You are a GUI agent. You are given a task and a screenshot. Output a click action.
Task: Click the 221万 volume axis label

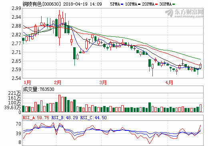point(14,93)
